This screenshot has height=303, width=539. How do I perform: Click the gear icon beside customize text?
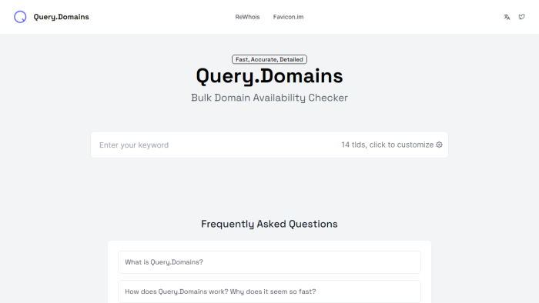439,145
